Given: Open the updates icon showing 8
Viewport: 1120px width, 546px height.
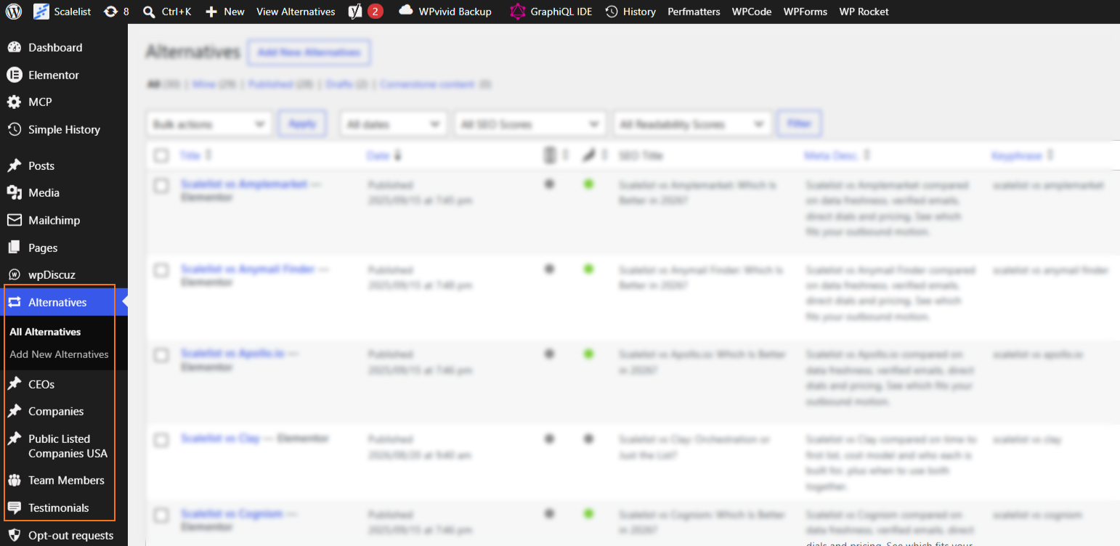Looking at the screenshot, I should (x=116, y=12).
